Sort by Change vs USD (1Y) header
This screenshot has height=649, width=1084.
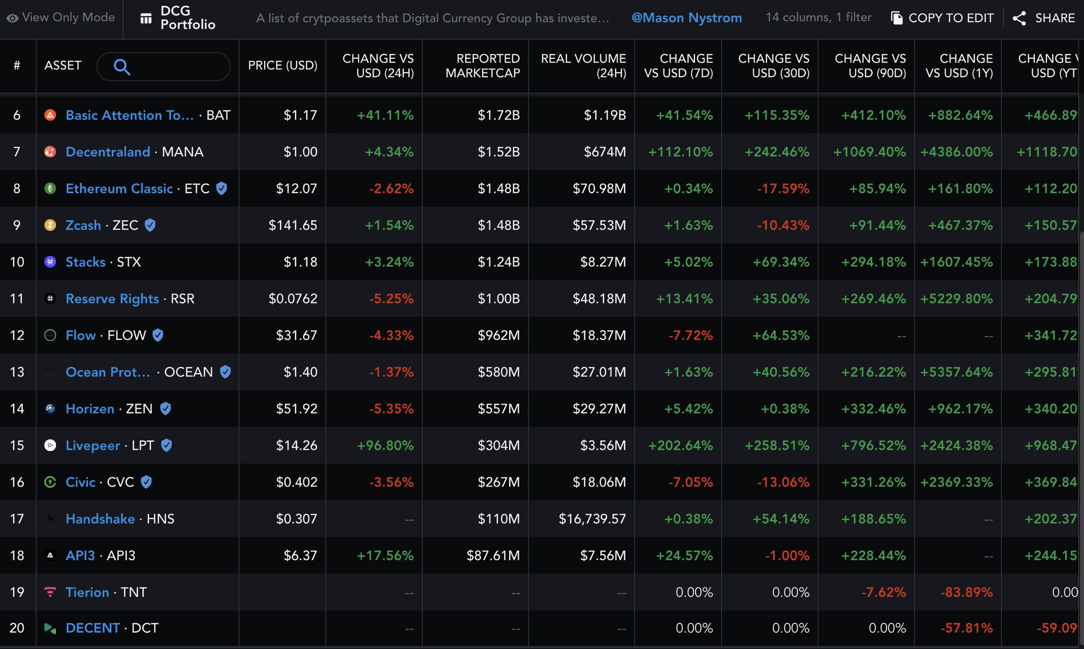click(x=959, y=66)
